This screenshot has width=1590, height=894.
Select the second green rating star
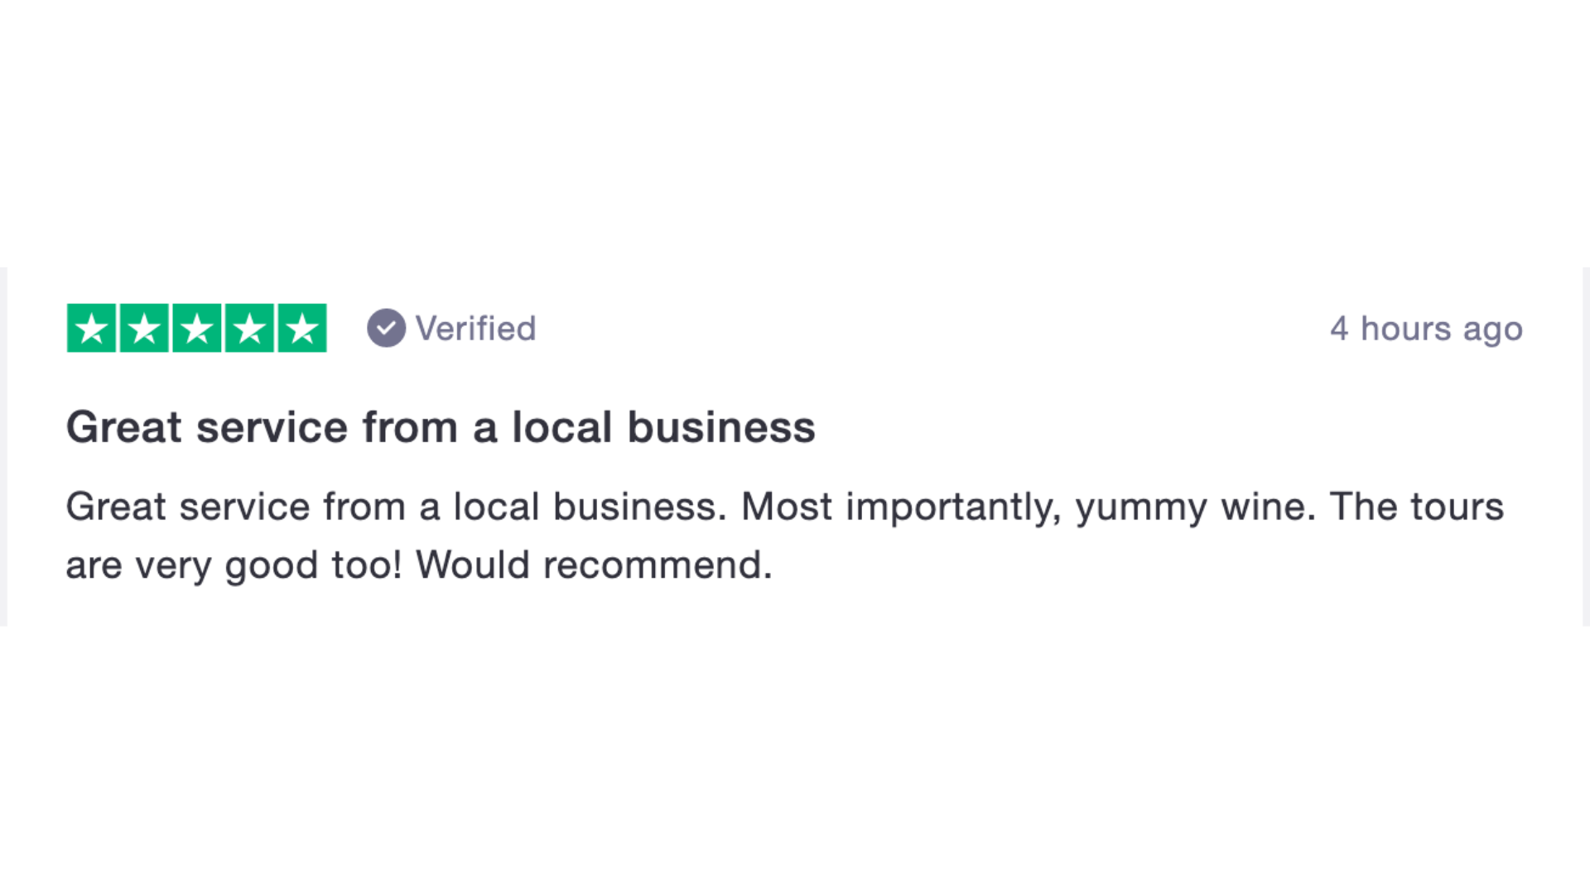pyautogui.click(x=144, y=329)
